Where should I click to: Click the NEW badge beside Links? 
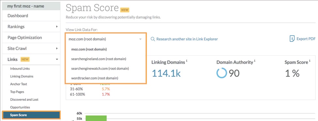pyautogui.click(x=25, y=60)
